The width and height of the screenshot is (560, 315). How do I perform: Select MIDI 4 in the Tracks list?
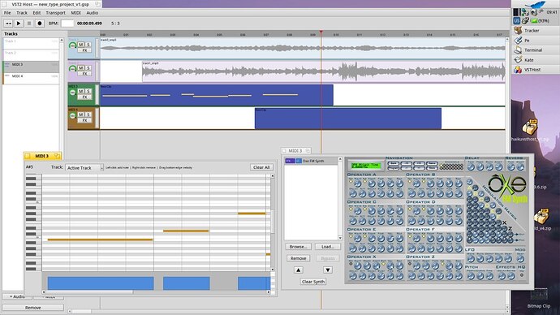tap(31, 78)
